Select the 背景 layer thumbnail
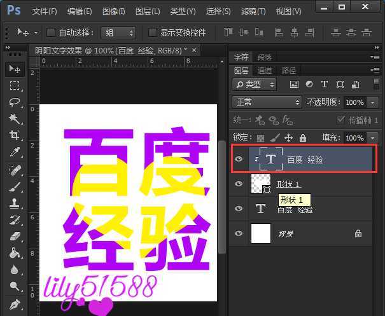Viewport: 385px width, 316px height. point(260,233)
